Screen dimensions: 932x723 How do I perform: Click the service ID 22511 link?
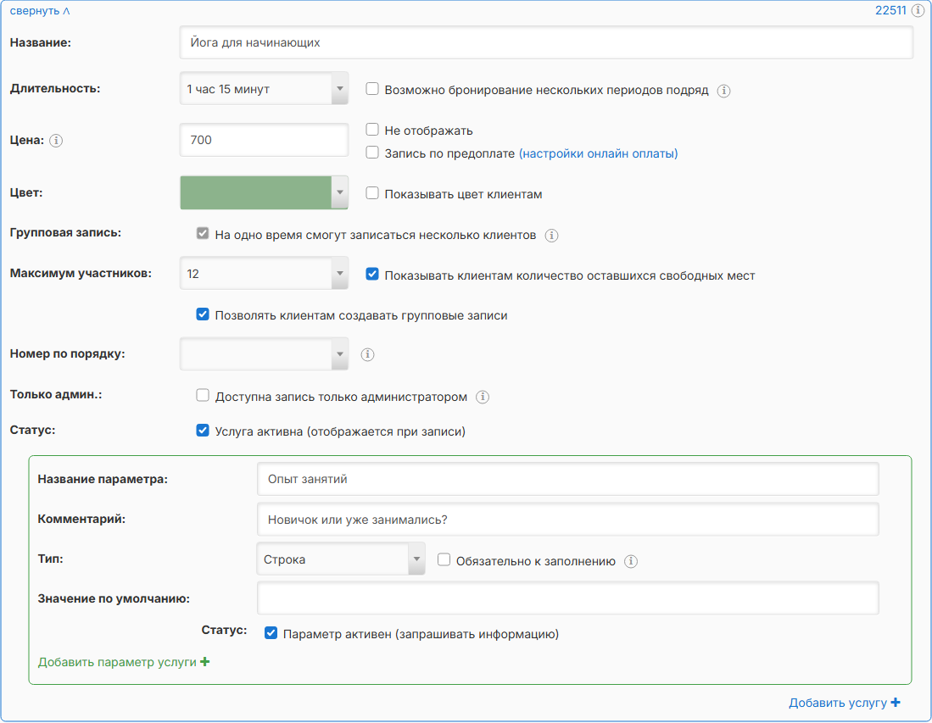tap(890, 11)
